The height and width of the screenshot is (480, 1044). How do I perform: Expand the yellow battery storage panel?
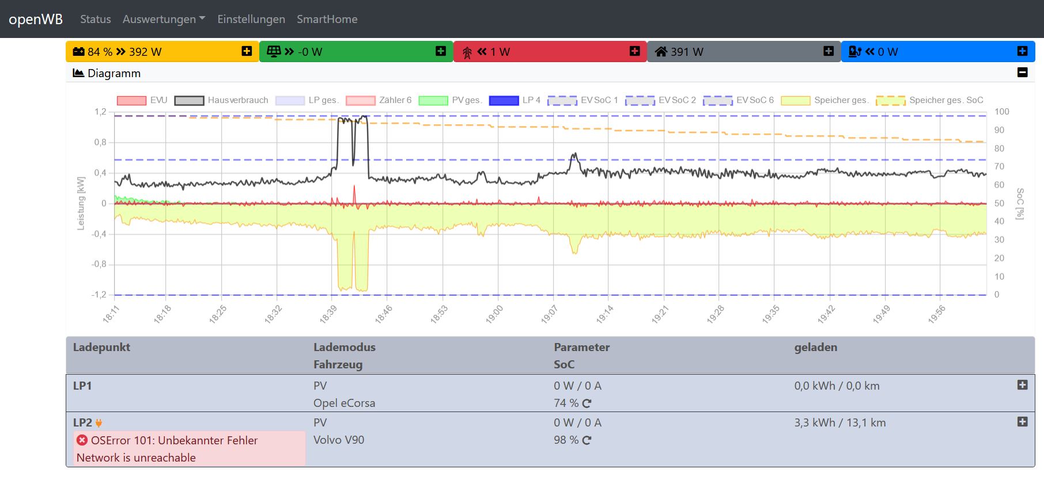pos(247,51)
